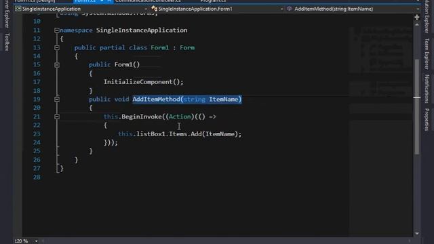Screen dimensions: 434x244
Task: Click line number 28 in the margin
Action: point(37,177)
